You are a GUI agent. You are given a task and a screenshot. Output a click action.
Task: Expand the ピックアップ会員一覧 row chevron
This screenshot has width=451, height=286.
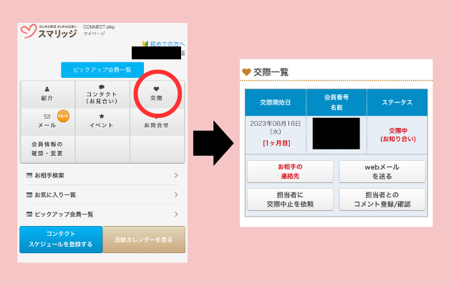click(176, 214)
